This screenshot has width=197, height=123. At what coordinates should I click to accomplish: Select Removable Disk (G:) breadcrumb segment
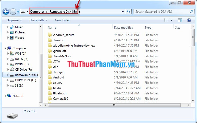(63, 12)
